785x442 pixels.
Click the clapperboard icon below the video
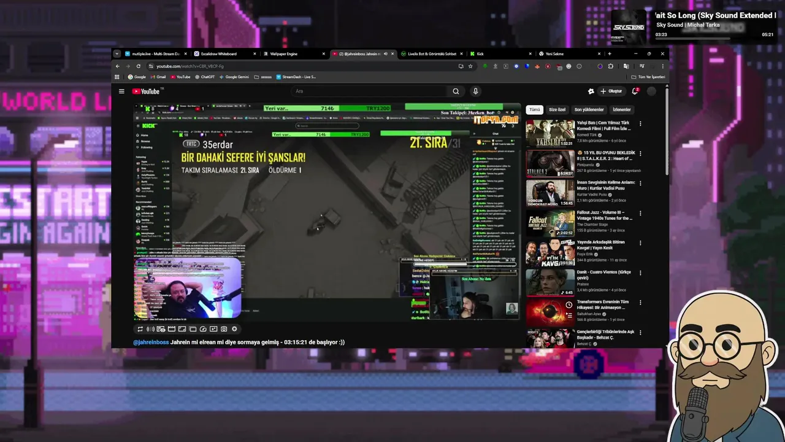172,329
